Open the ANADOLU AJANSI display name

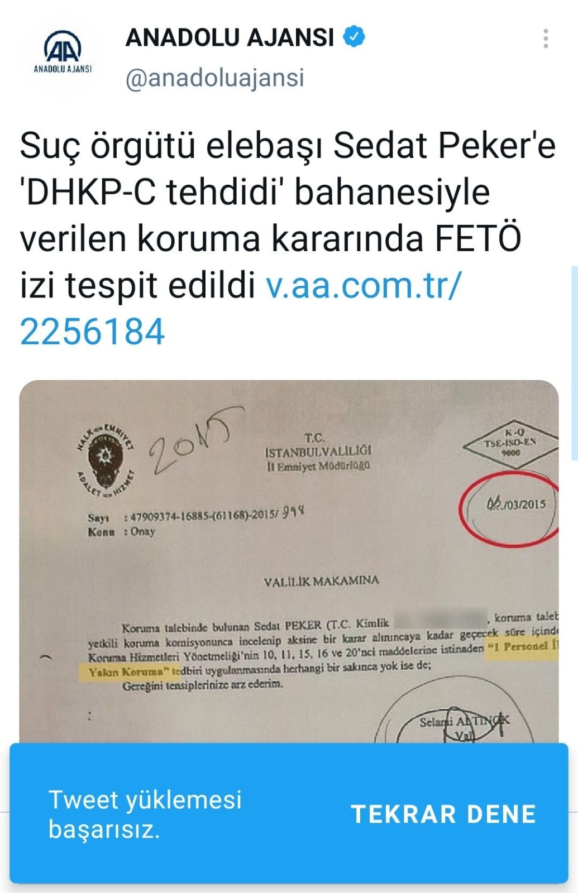[230, 37]
